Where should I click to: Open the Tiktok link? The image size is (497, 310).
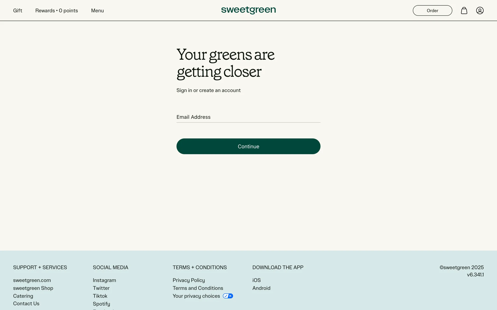pos(100,296)
